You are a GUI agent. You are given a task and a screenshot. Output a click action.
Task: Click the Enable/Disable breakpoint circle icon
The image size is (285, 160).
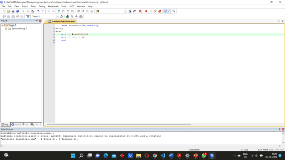point(151,11)
